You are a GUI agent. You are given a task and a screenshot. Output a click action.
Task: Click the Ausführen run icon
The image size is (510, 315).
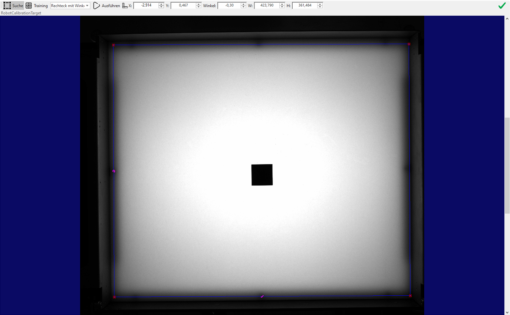pos(96,6)
